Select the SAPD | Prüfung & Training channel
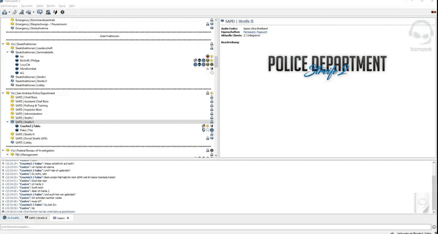The image size is (438, 234). click(x=32, y=106)
